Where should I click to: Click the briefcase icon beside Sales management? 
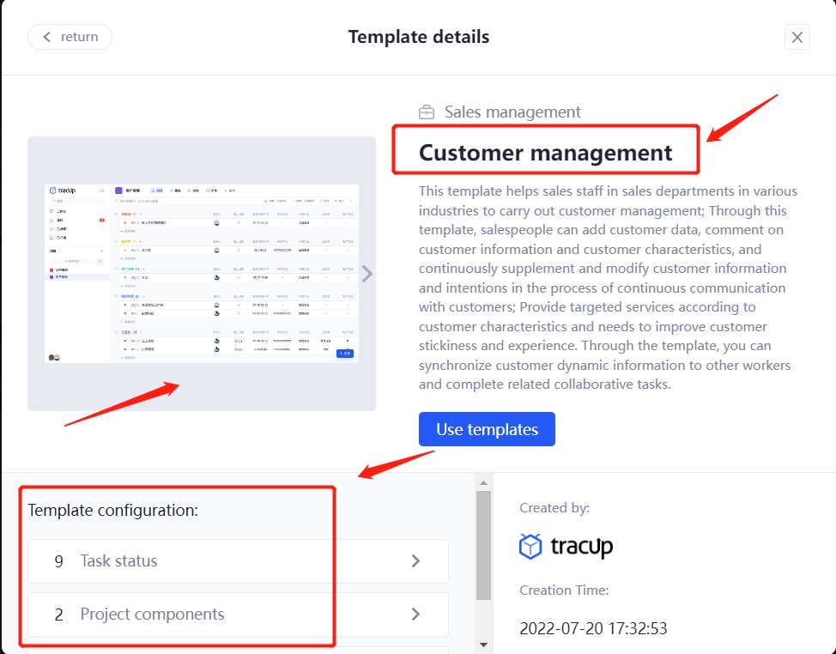click(x=427, y=111)
